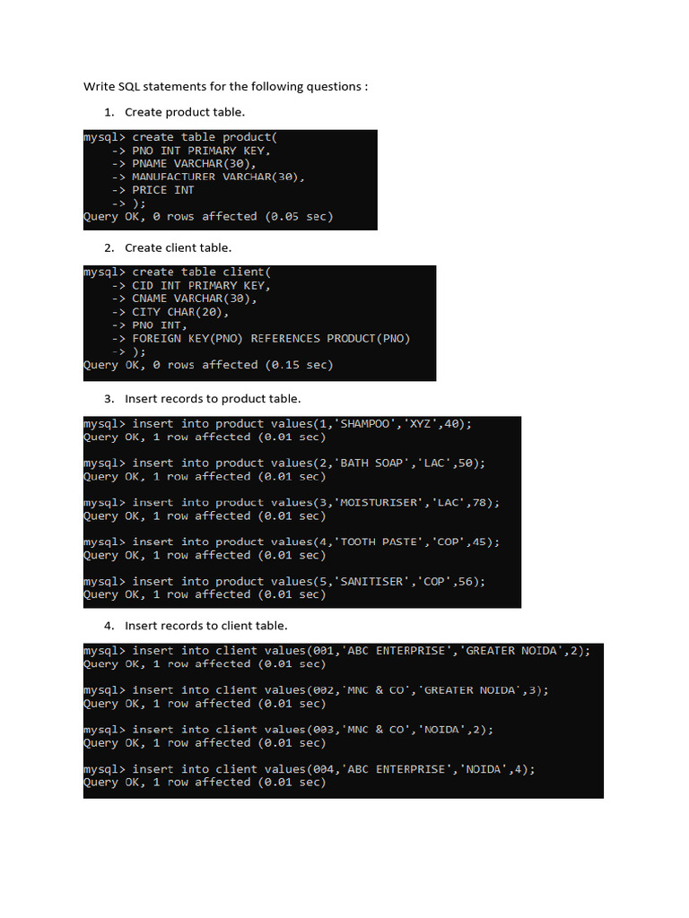
Task: Click the insert statement containing 'TOOTH PASTE'
Action: (292, 541)
